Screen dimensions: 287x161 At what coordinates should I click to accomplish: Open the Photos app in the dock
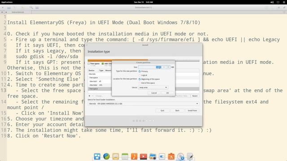tap(152, 157)
